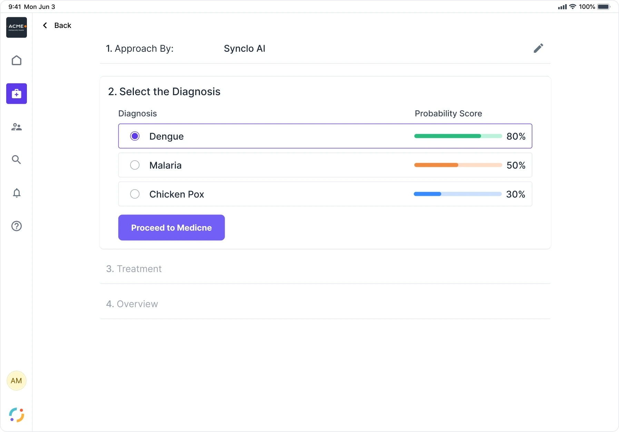Click the 9:41 clock in status bar

coord(14,7)
